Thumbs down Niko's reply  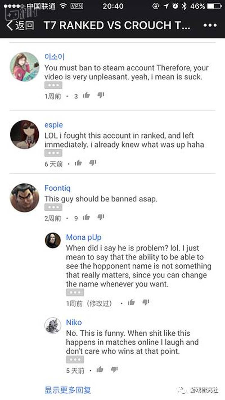tap(114, 369)
